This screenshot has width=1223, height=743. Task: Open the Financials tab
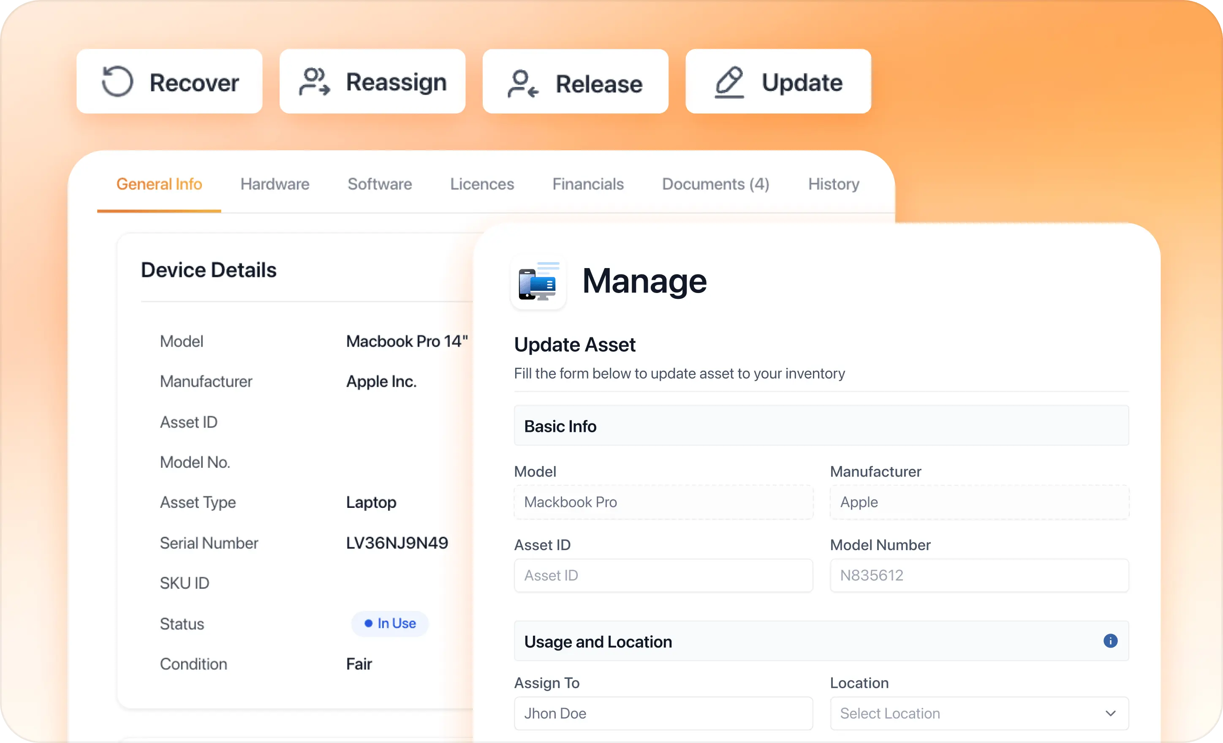[588, 184]
